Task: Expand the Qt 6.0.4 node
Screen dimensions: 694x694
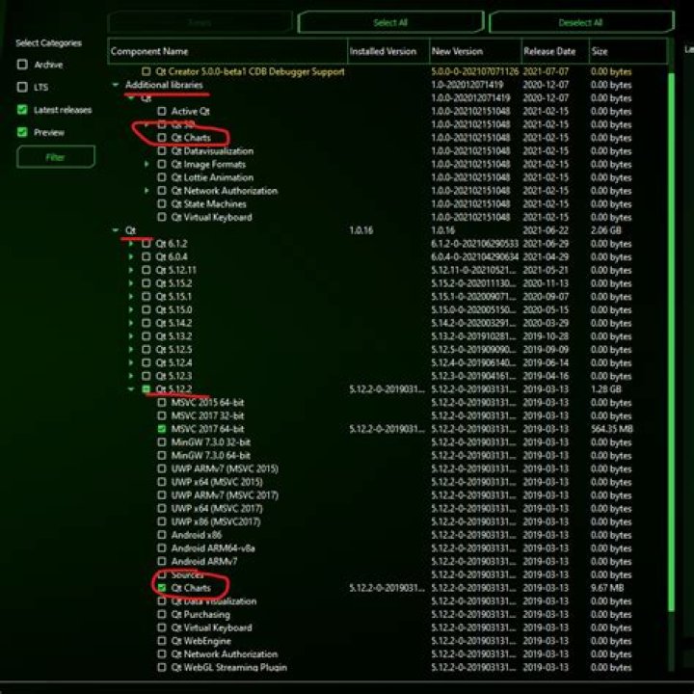Action: [x=131, y=256]
